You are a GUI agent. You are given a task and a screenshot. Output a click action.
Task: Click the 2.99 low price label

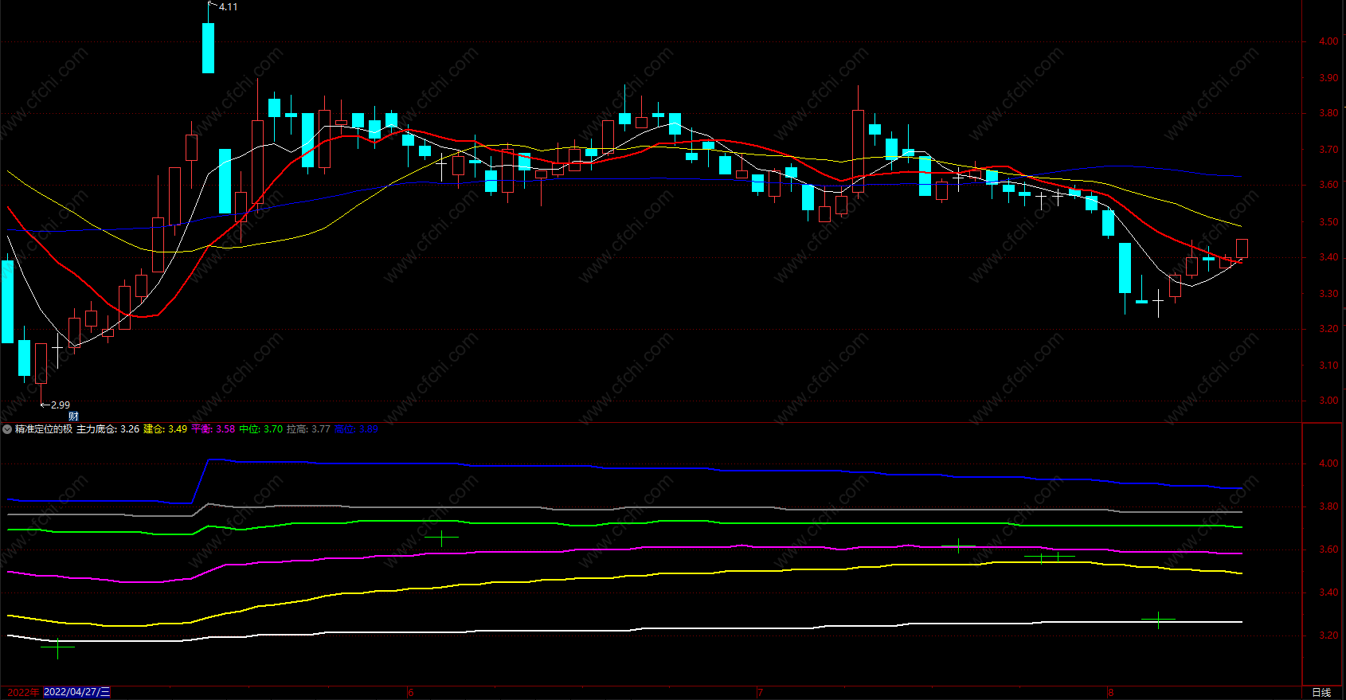pos(61,405)
